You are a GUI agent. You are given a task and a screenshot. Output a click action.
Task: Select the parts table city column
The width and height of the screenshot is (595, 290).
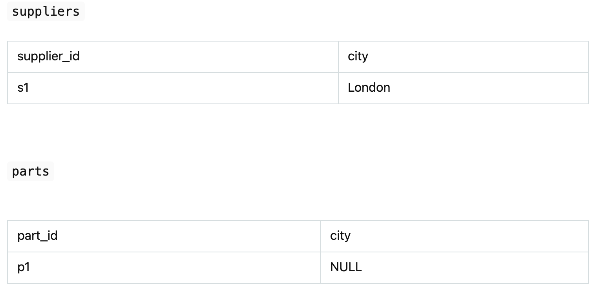point(454,252)
